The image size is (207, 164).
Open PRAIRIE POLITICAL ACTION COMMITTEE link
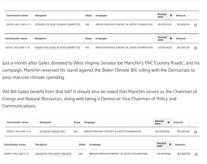(57, 48)
